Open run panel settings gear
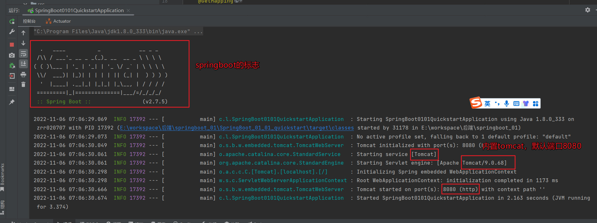 (588, 10)
